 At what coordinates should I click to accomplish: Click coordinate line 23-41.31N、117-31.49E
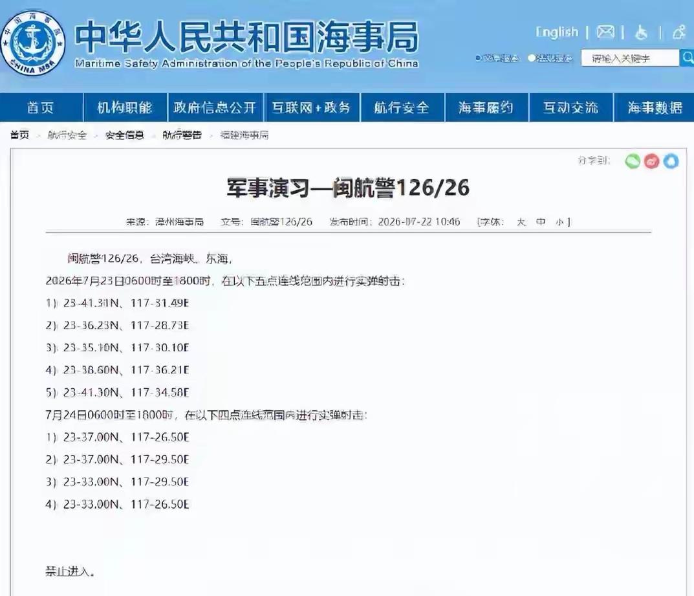pos(117,304)
